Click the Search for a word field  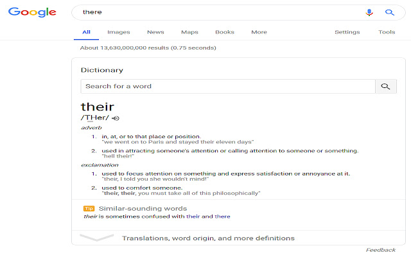[228, 86]
